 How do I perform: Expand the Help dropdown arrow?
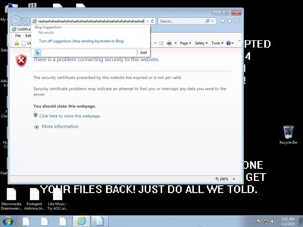coord(233,43)
